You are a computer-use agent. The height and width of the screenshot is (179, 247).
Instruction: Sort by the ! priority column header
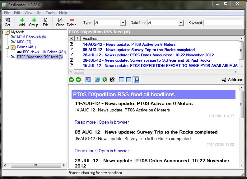[x=77, y=39]
